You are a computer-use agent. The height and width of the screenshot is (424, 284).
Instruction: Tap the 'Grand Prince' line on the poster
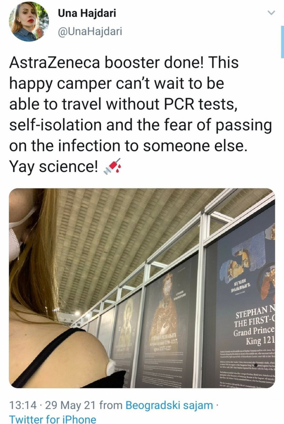[x=254, y=331]
